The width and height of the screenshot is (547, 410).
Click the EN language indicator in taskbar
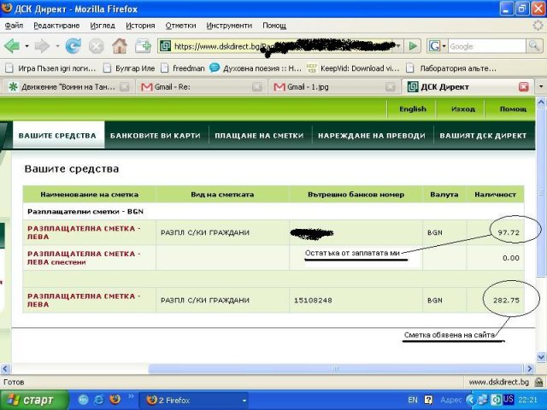point(412,400)
